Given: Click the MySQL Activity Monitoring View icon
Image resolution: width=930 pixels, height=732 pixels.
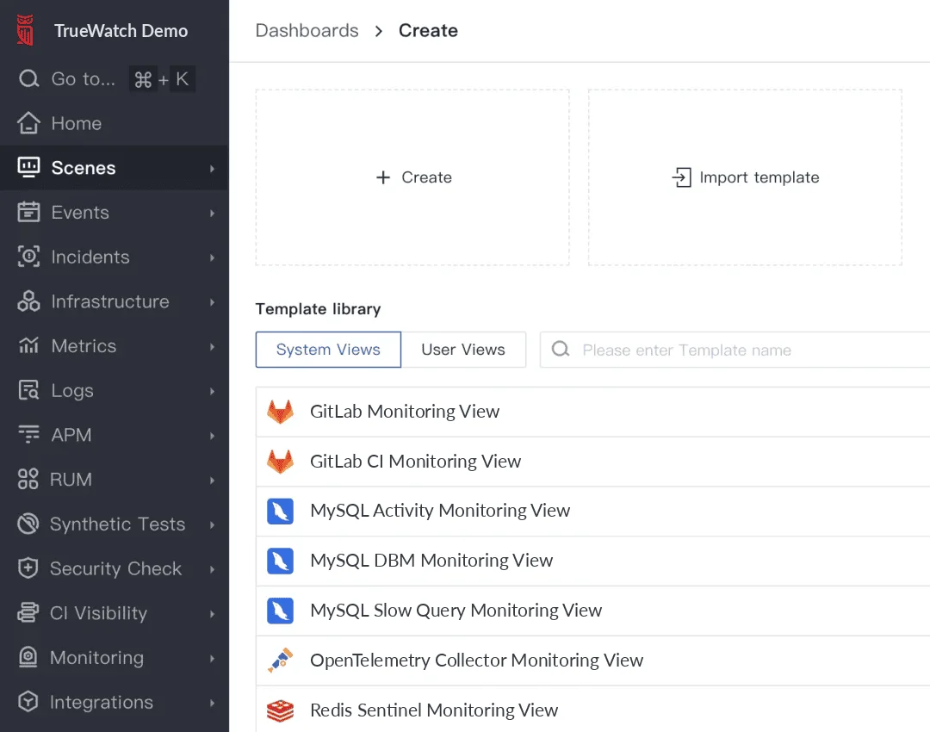Looking at the screenshot, I should pos(280,511).
